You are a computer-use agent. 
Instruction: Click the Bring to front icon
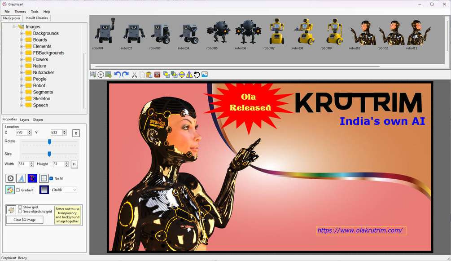(166, 75)
